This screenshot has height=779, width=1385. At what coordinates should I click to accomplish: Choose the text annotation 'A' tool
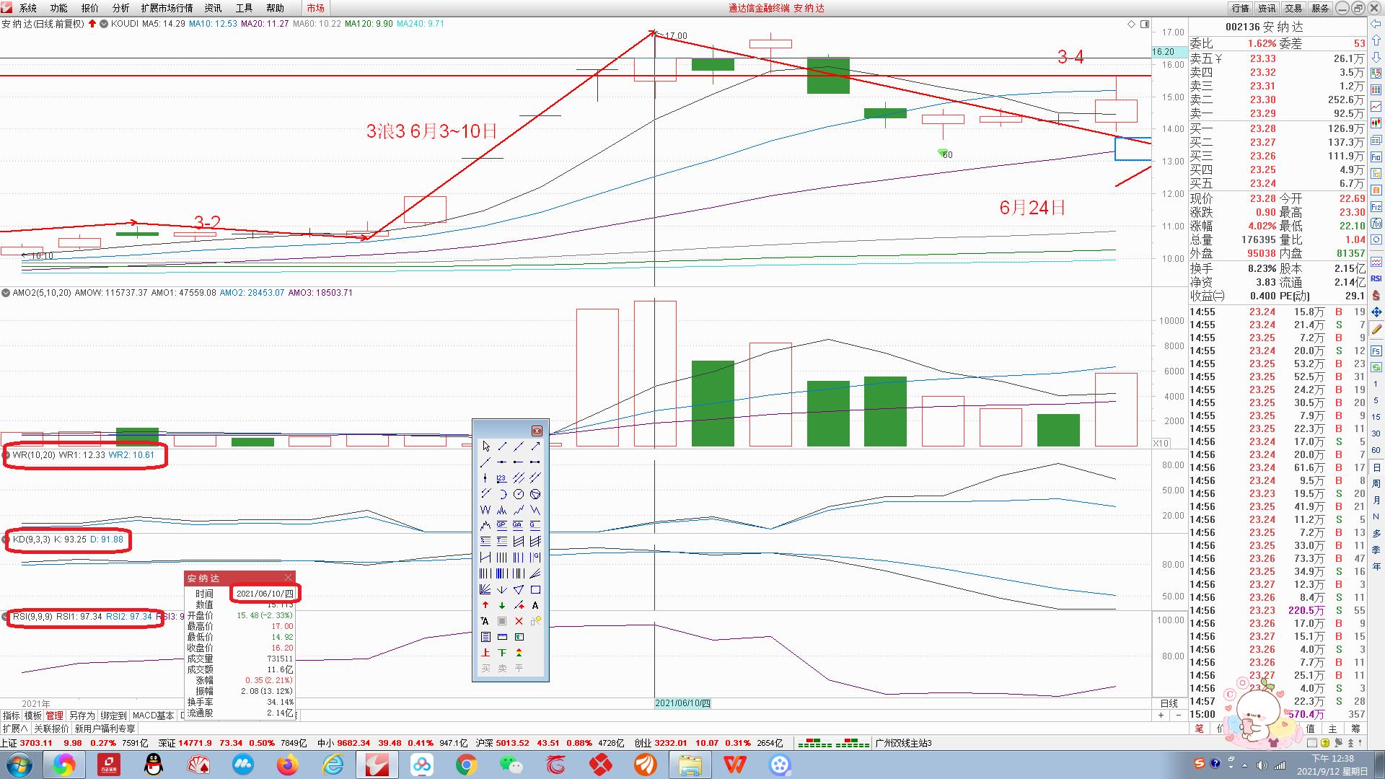pos(535,606)
